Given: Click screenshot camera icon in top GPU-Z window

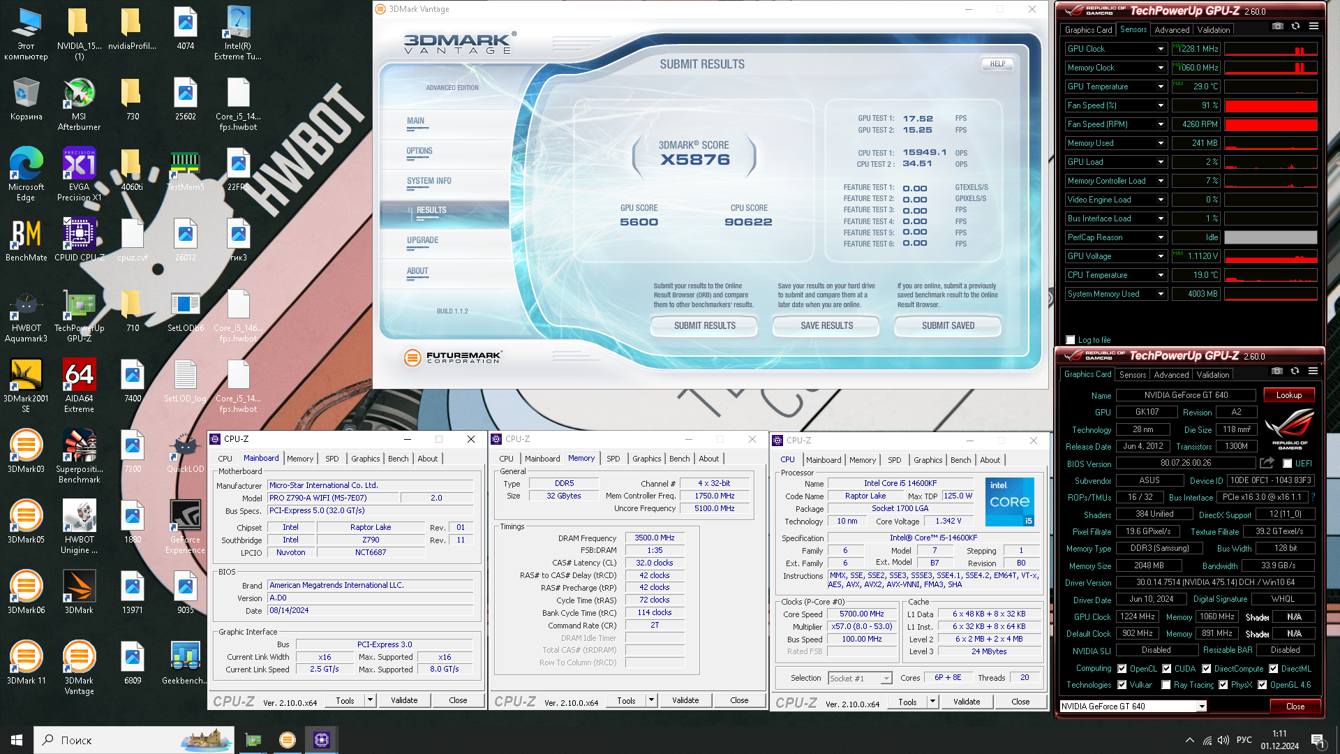Looking at the screenshot, I should click(x=1277, y=26).
